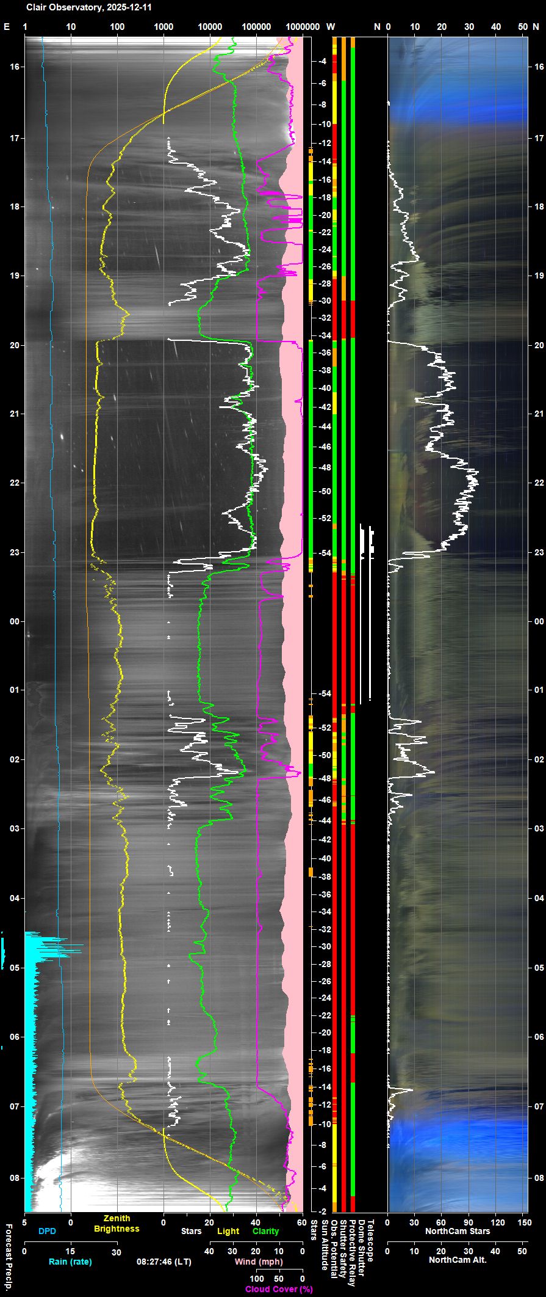
Task: Select the E direction label at top left
Action: point(7,27)
